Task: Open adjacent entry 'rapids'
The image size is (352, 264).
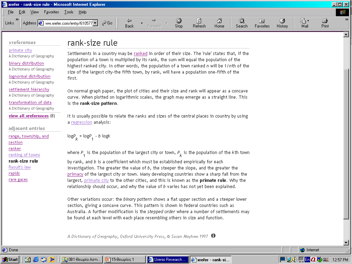Action: pos(14,173)
